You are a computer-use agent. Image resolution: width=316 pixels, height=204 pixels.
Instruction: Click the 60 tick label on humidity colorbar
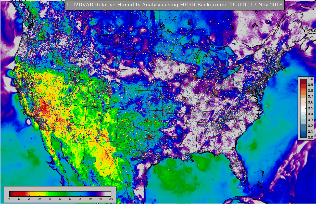[70, 199]
